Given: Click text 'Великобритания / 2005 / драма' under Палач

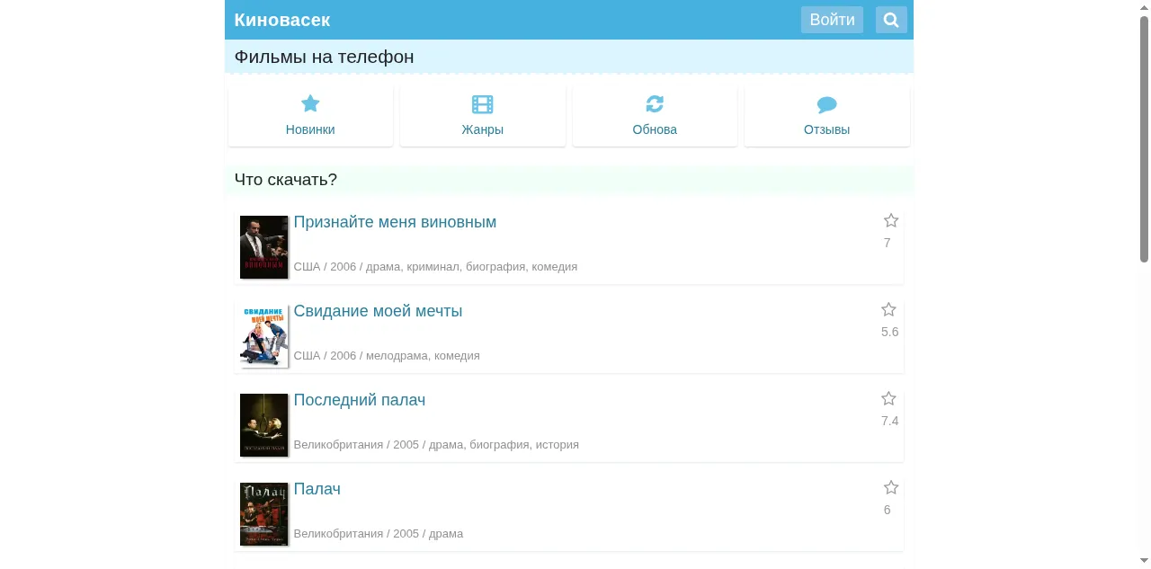Looking at the screenshot, I should pos(379,534).
